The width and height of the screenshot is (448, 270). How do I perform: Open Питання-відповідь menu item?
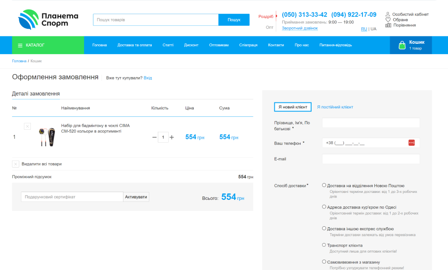[x=336, y=45]
